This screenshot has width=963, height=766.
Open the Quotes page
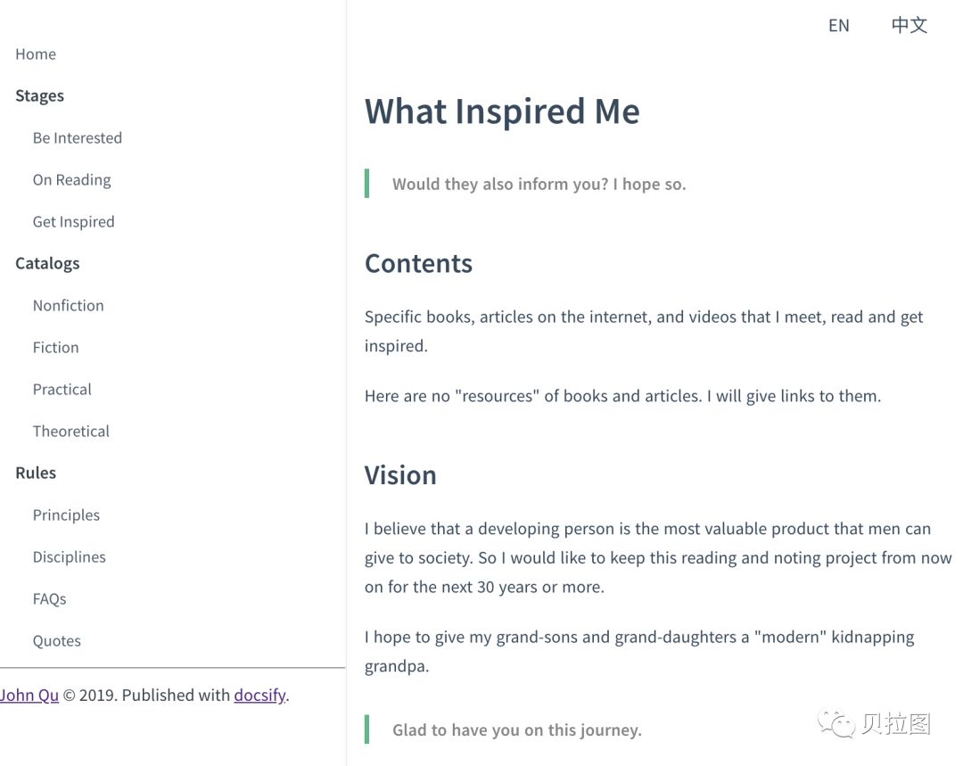[57, 640]
